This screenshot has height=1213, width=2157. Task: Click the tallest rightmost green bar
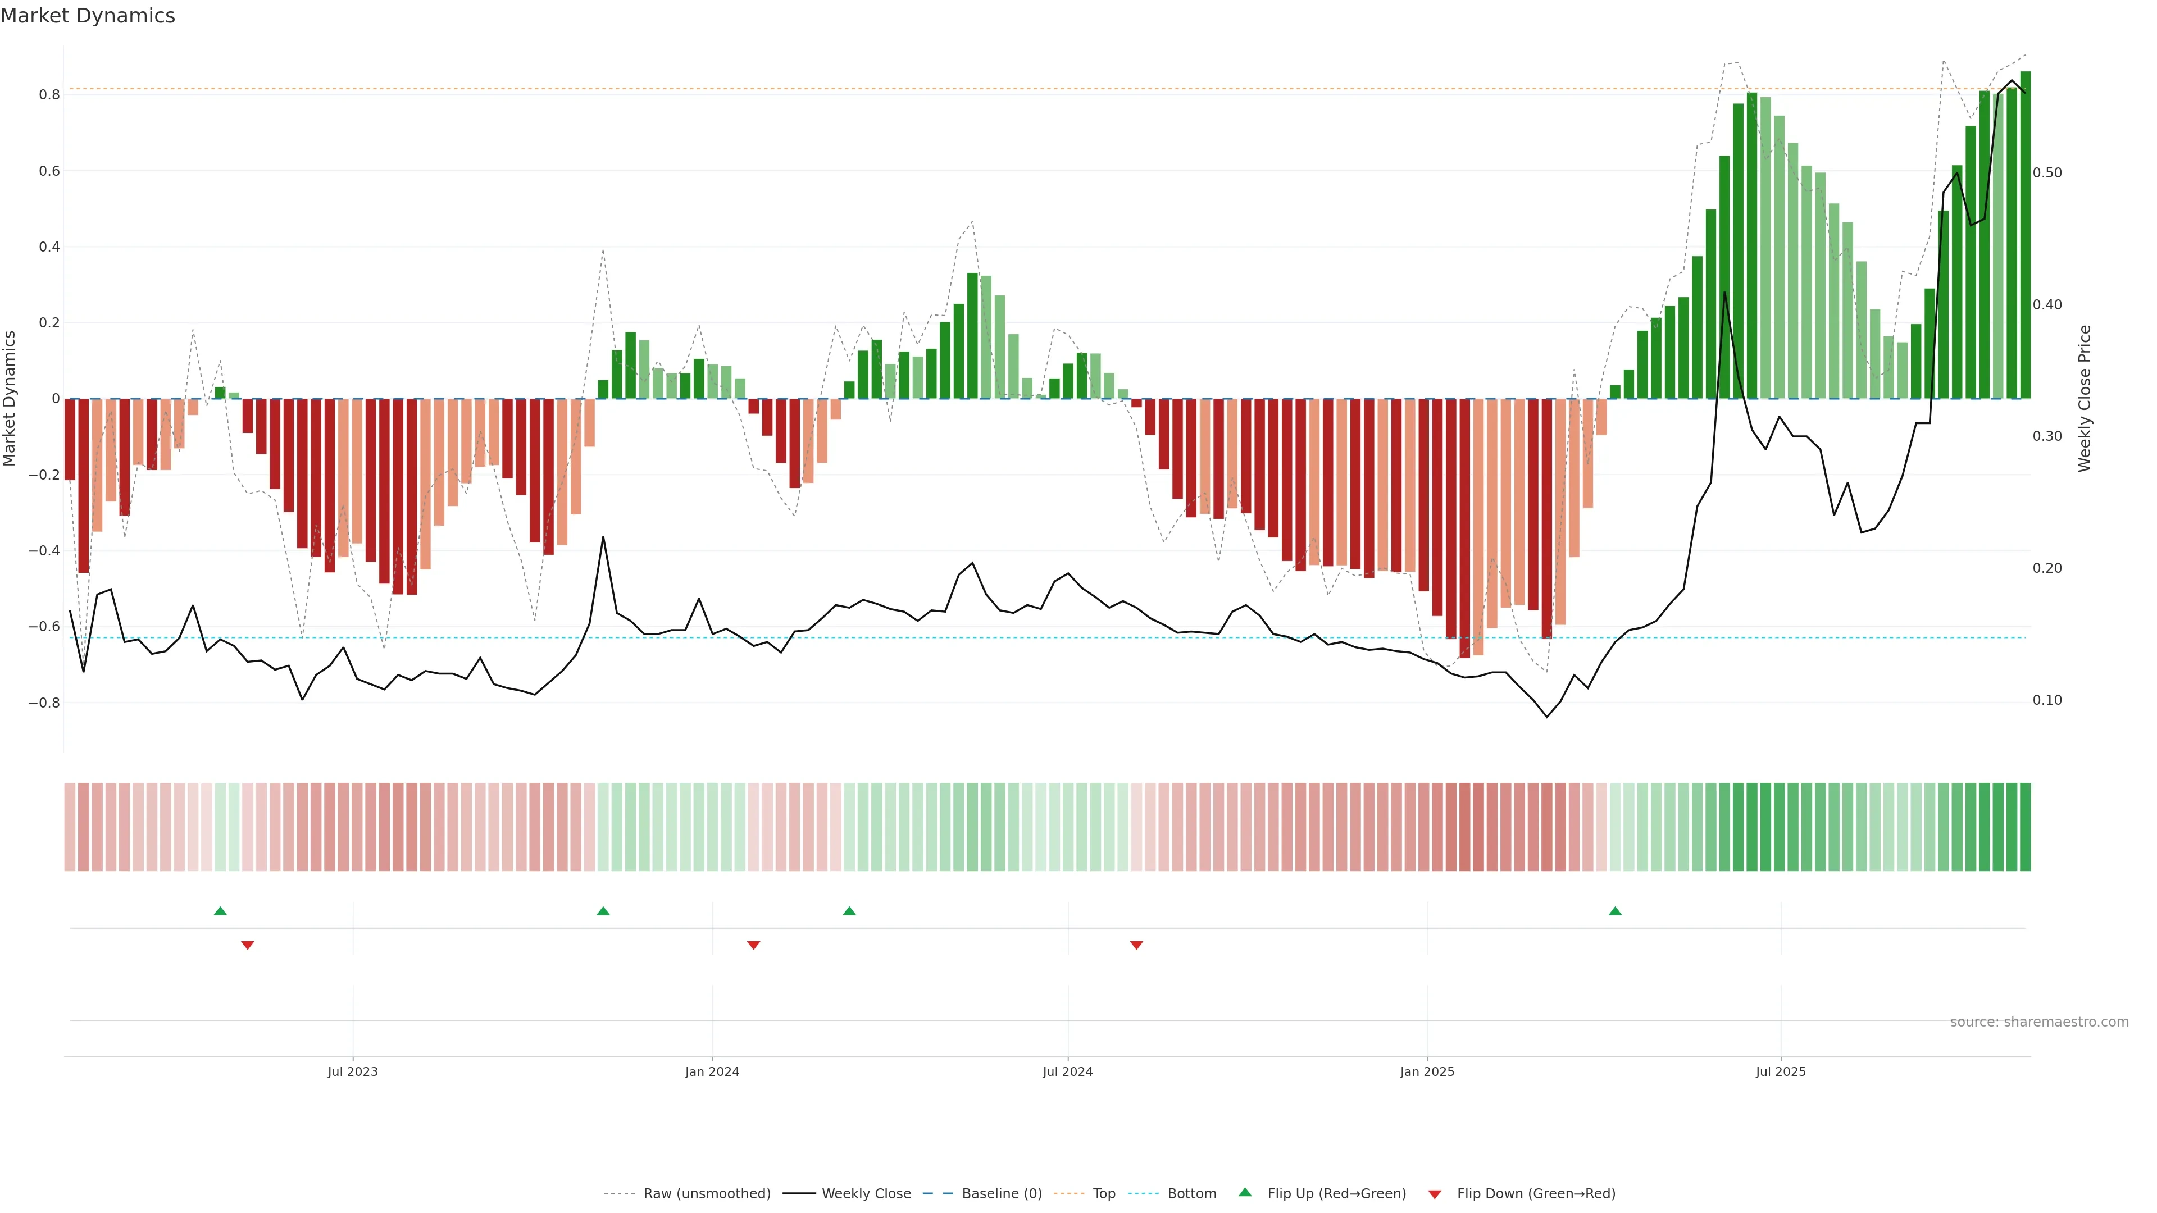(2024, 234)
